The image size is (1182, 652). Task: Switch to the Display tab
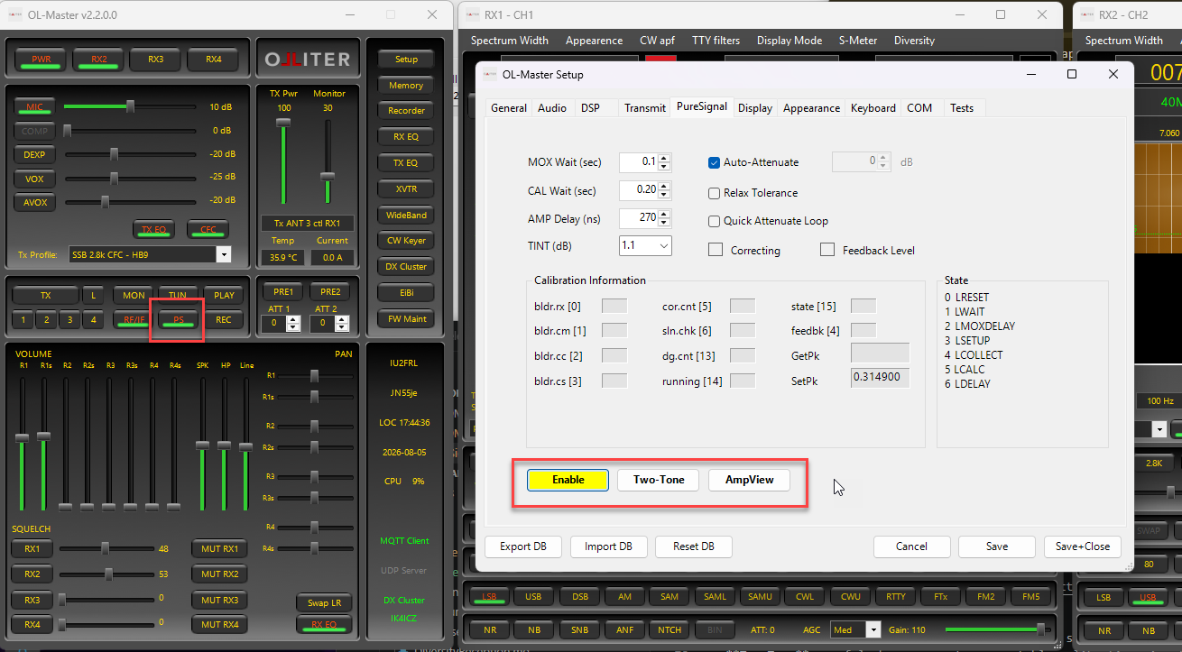tap(755, 107)
